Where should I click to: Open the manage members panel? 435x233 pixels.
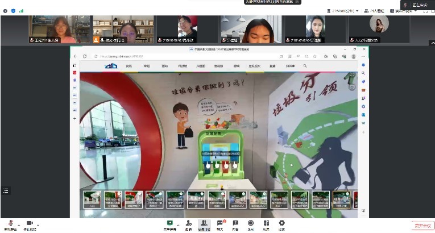[204, 223]
